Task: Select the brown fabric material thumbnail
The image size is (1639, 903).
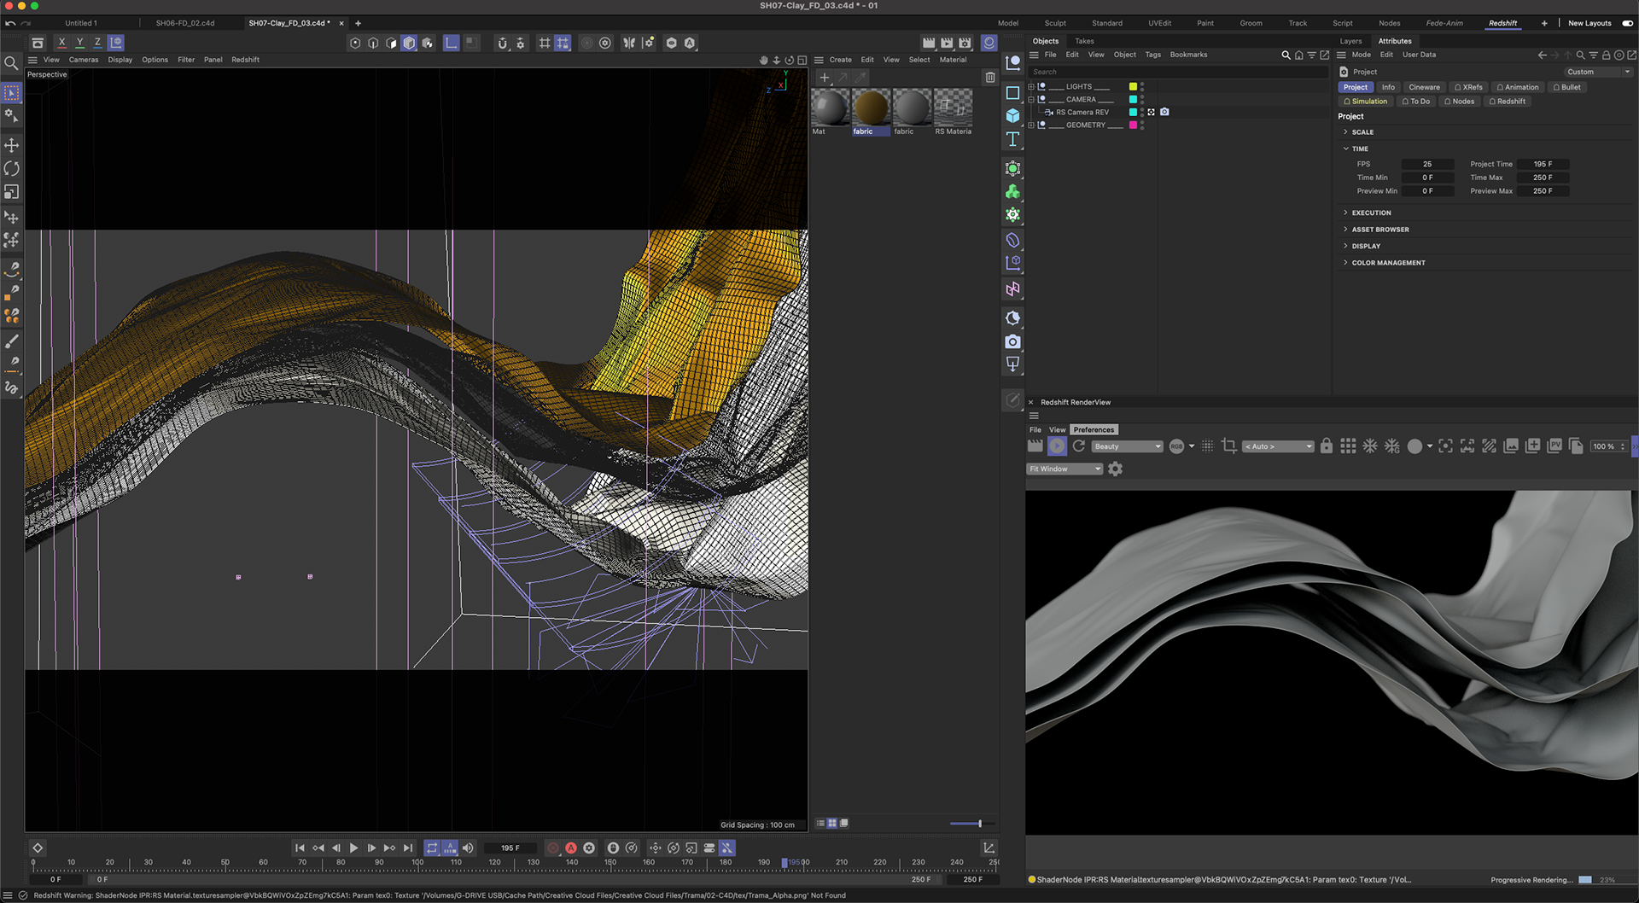Action: [871, 108]
